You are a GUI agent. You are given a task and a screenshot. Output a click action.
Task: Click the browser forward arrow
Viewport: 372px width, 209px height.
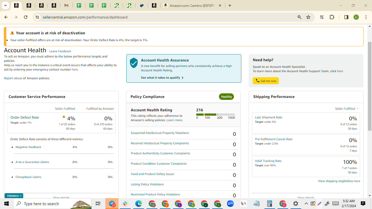[x=16, y=17]
